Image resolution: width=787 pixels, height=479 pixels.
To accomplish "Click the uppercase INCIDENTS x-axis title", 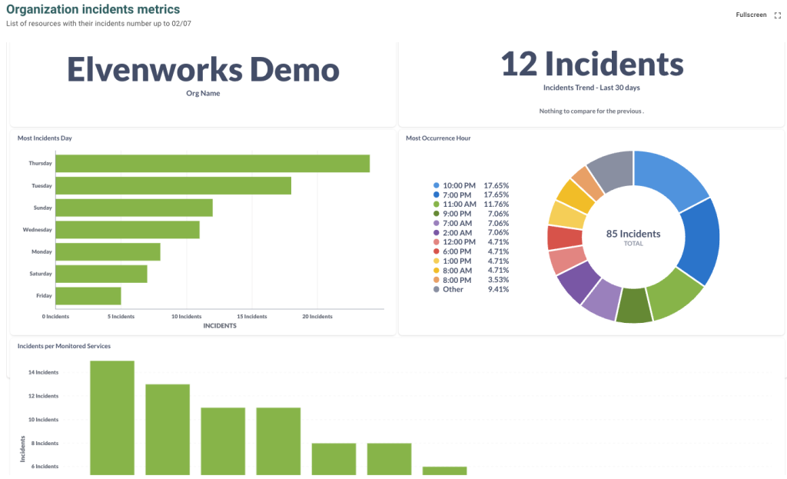I will pyautogui.click(x=220, y=326).
